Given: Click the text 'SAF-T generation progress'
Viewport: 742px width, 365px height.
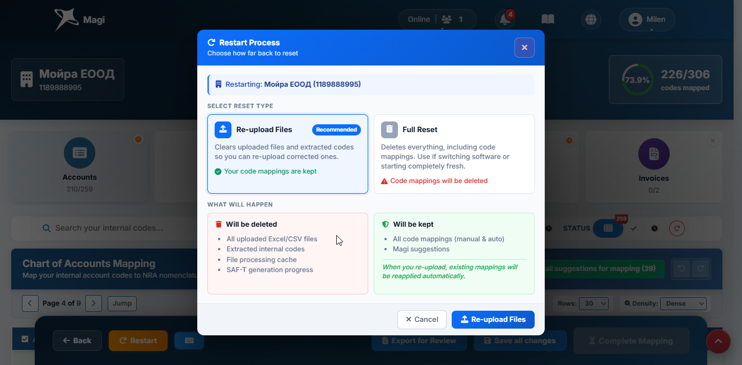Looking at the screenshot, I should click(x=270, y=270).
